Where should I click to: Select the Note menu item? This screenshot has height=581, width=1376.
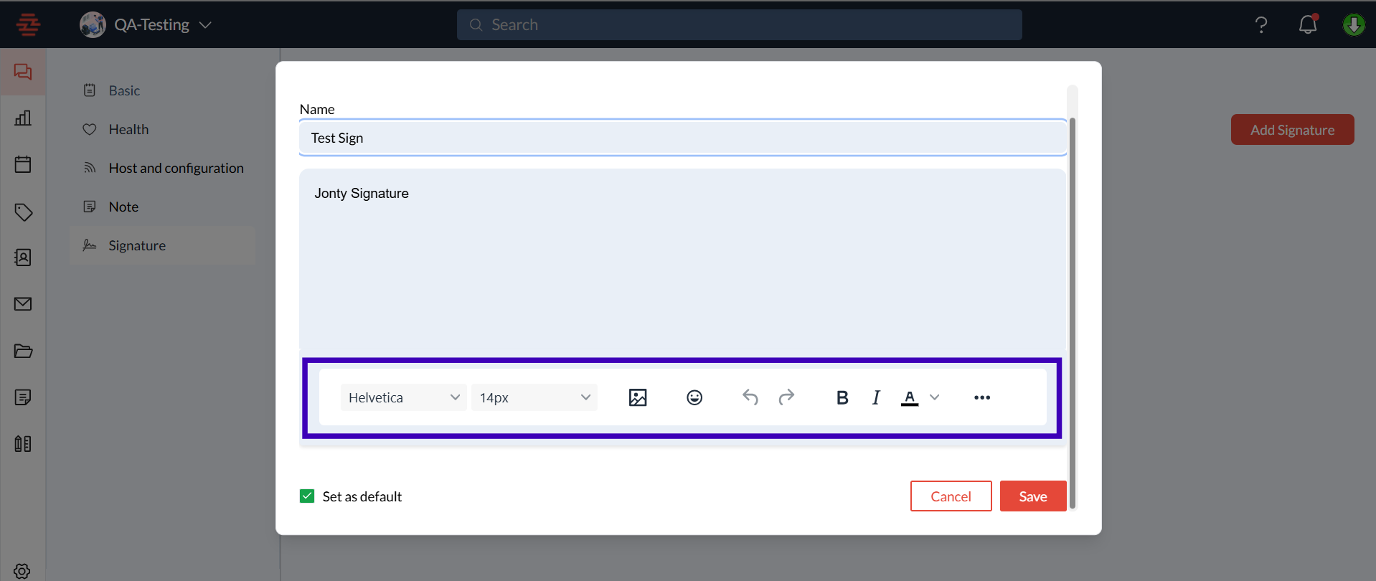click(163, 207)
